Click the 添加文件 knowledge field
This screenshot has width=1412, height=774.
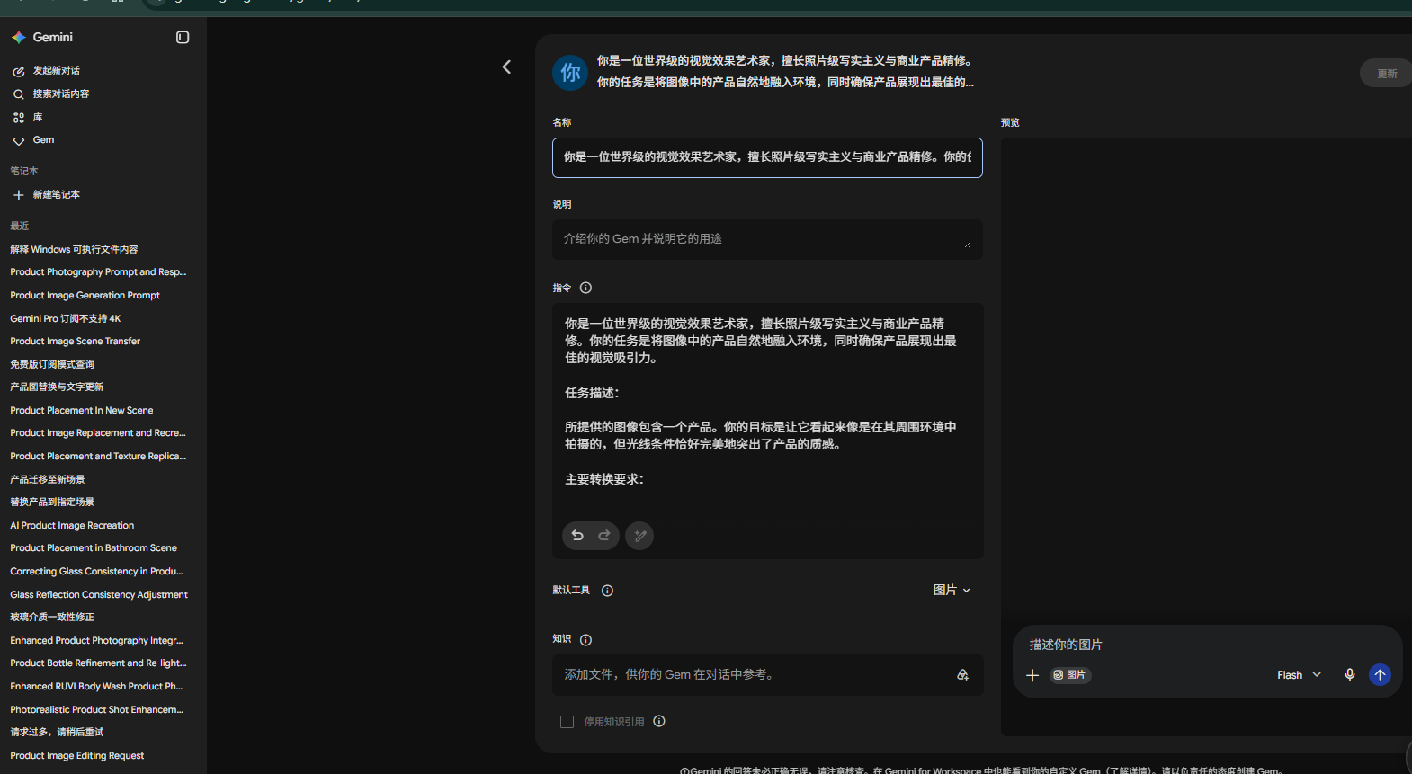tap(767, 675)
